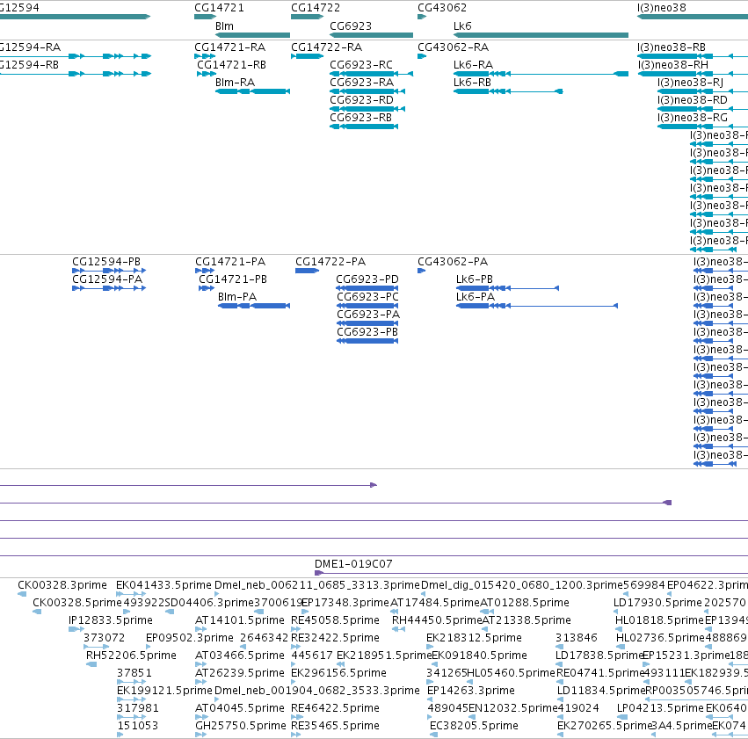Select EST CK00328.5prime

[x=77, y=603]
